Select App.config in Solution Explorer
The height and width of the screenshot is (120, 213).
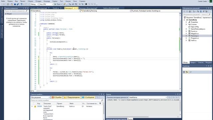tap(195, 27)
